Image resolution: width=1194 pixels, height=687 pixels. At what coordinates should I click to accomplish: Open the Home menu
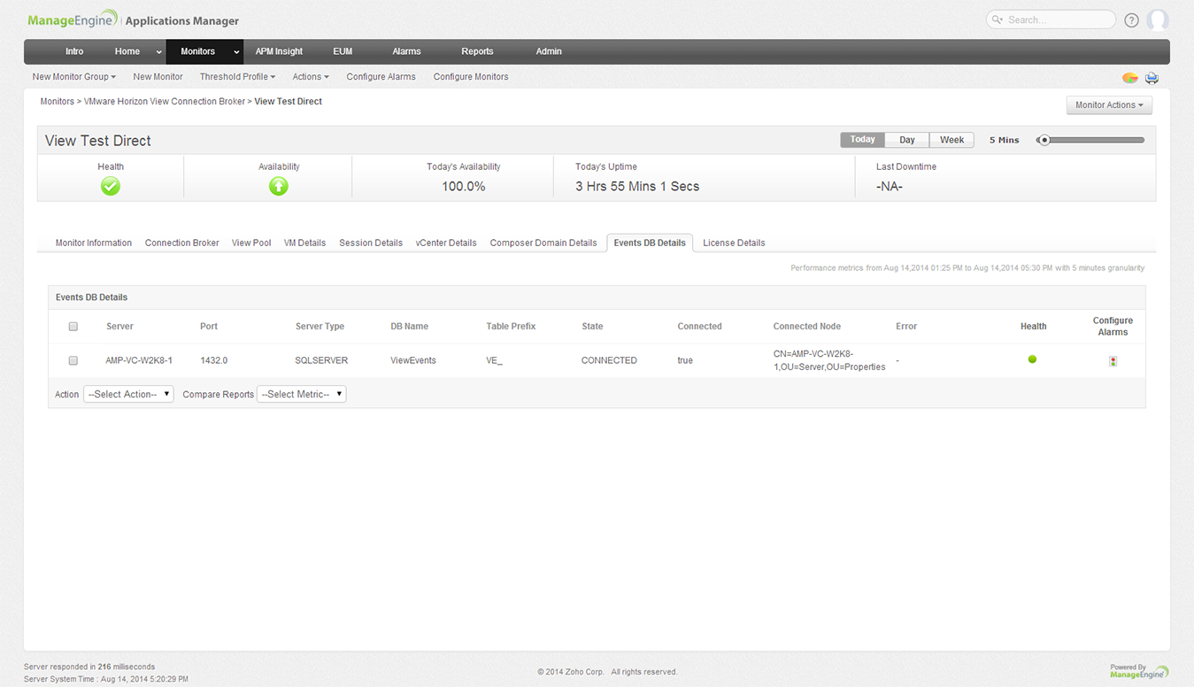pyautogui.click(x=127, y=51)
